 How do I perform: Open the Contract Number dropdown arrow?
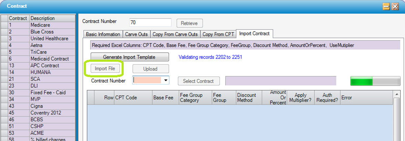click(x=166, y=80)
